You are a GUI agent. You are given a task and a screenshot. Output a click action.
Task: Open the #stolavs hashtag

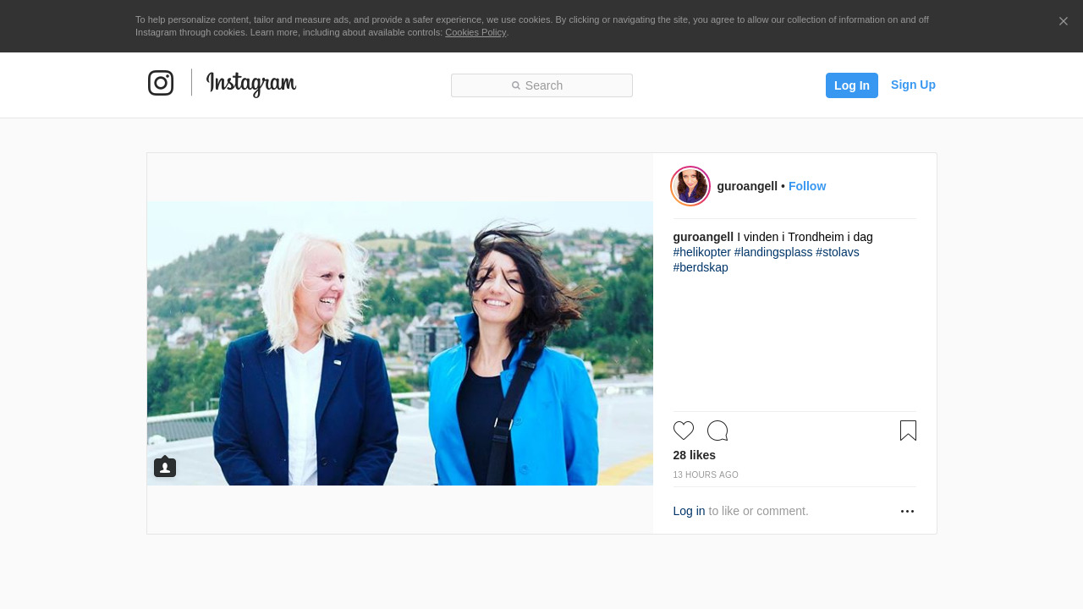point(838,252)
